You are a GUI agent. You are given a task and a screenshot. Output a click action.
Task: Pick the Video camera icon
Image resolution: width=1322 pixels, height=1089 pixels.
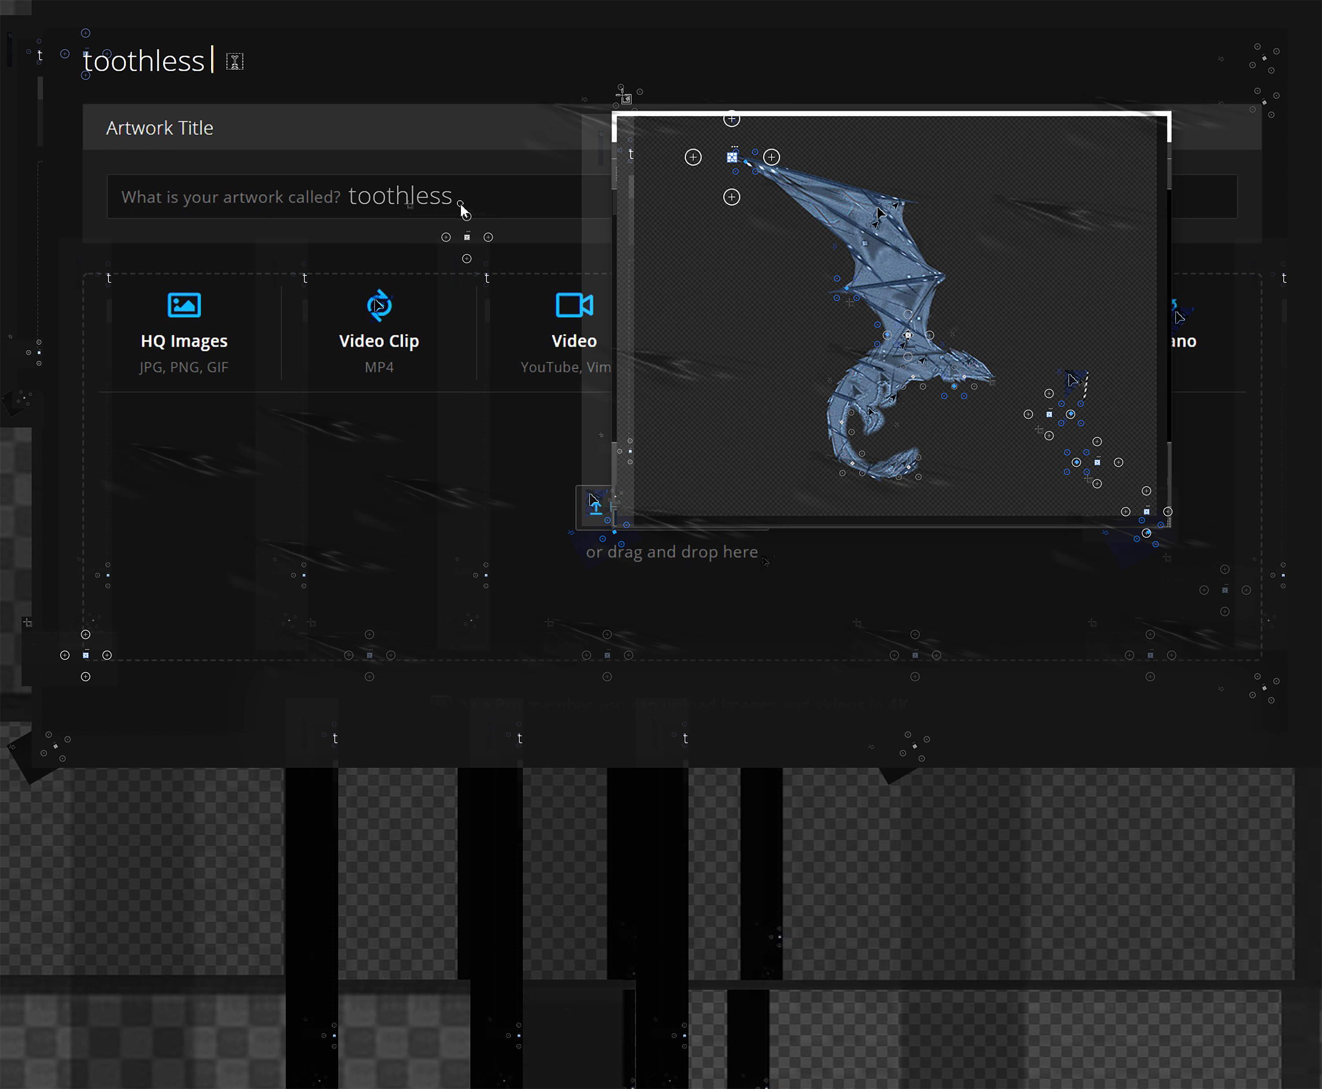pyautogui.click(x=574, y=305)
